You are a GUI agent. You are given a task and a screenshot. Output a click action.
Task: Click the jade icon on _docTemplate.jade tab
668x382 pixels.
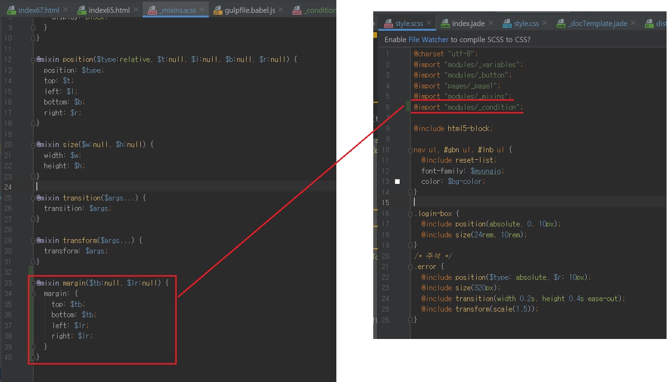(x=561, y=24)
